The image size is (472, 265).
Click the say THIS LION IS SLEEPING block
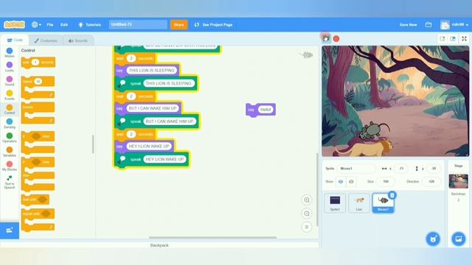tap(147, 71)
